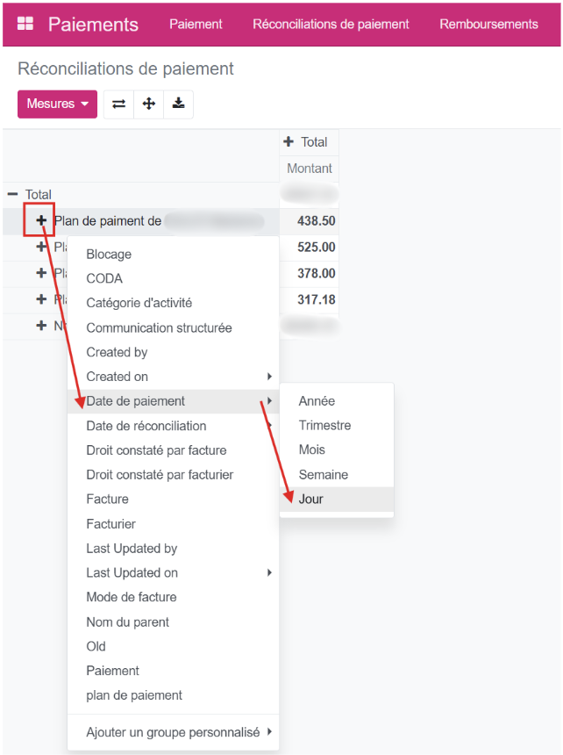Screen dimensions: 563x755
Task: Group by Catégorie d'activité
Action: click(139, 303)
